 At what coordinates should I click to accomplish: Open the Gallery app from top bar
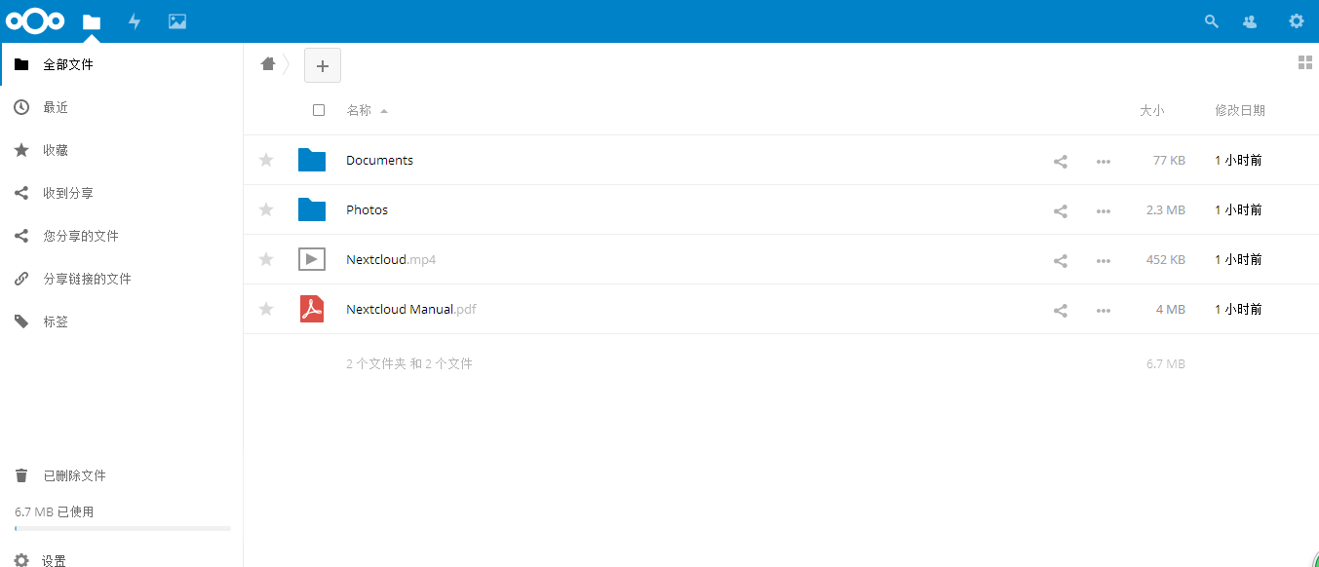176,20
